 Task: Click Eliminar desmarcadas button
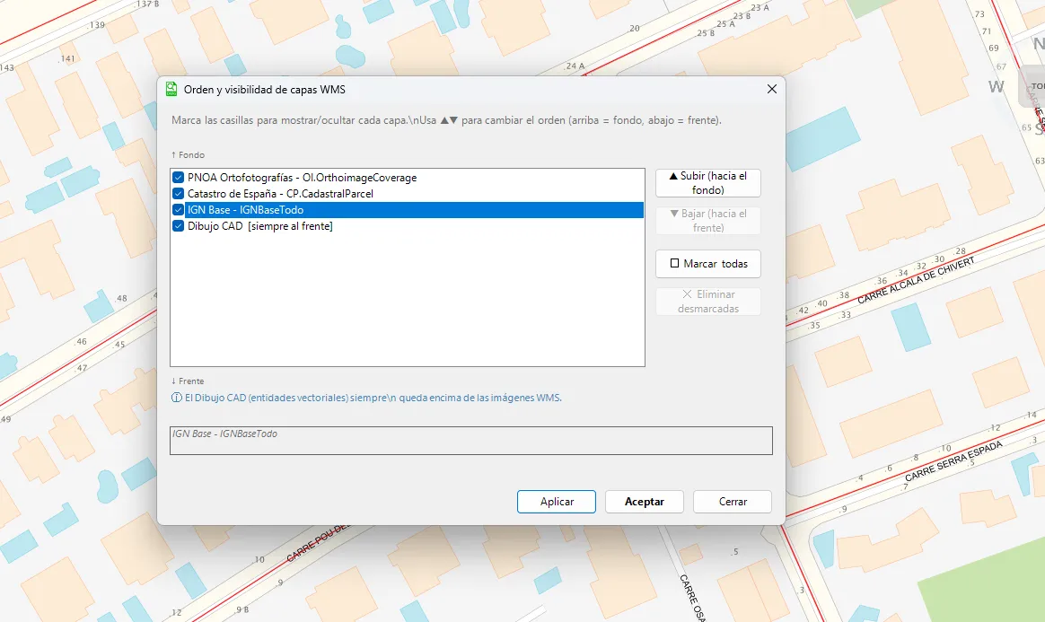[x=707, y=301]
